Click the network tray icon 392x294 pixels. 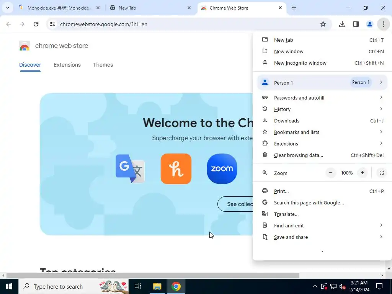[333, 286]
